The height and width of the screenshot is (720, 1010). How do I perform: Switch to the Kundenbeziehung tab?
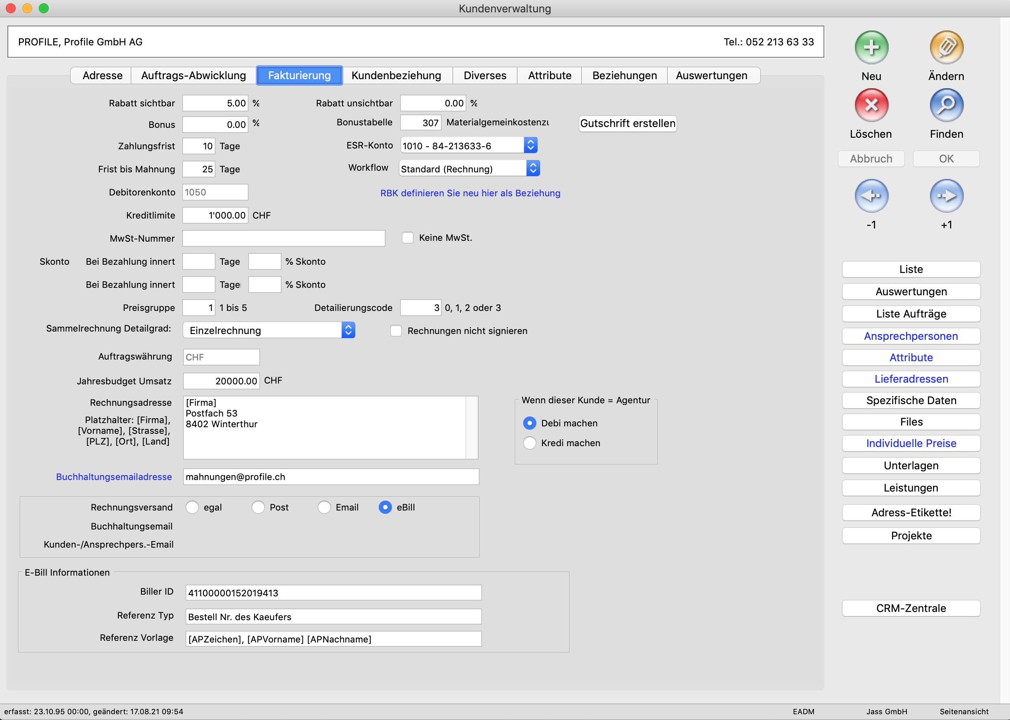(x=396, y=75)
